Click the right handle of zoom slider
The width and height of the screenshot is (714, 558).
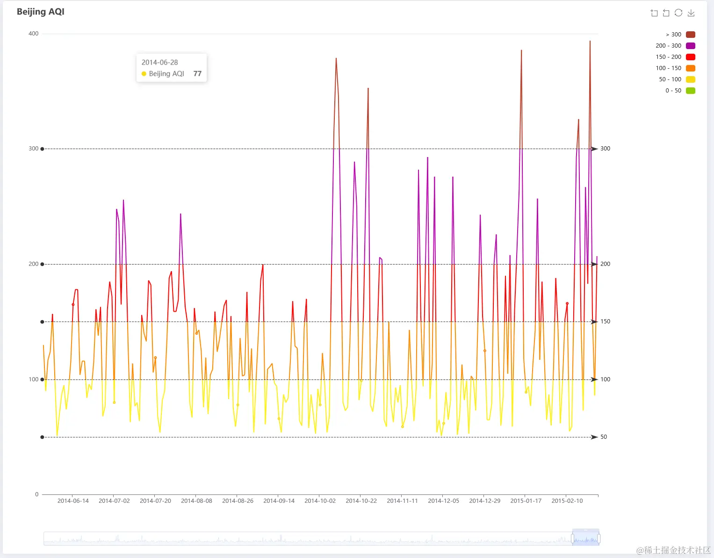coord(599,539)
